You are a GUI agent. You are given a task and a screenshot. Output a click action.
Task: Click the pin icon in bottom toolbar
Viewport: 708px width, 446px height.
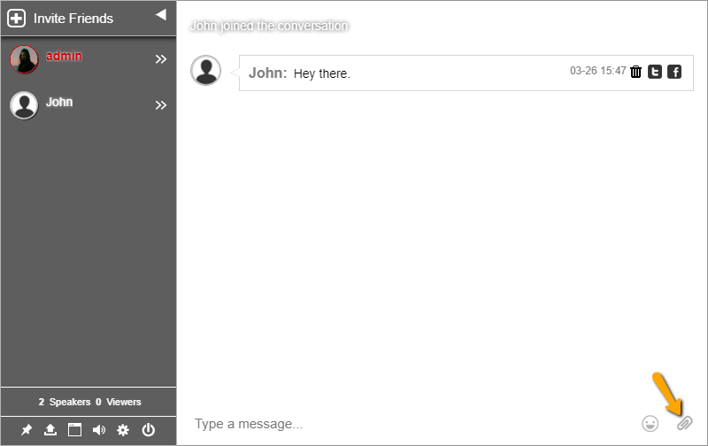[x=27, y=430]
